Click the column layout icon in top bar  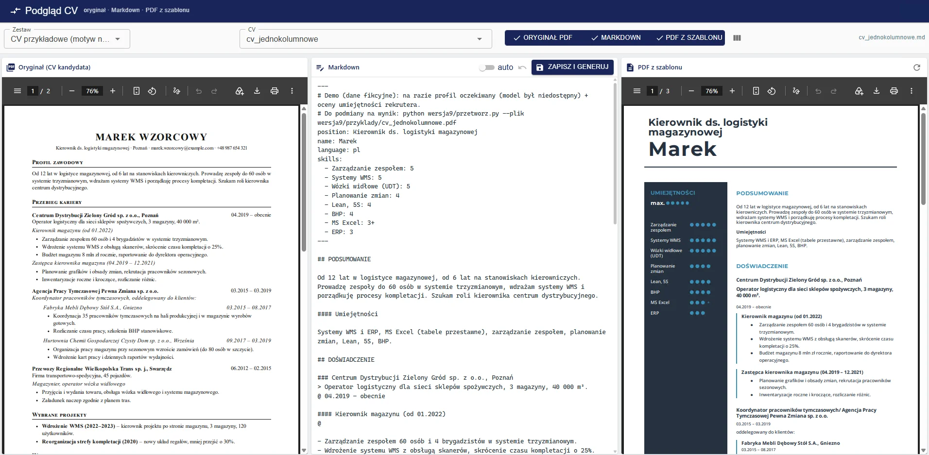click(737, 38)
